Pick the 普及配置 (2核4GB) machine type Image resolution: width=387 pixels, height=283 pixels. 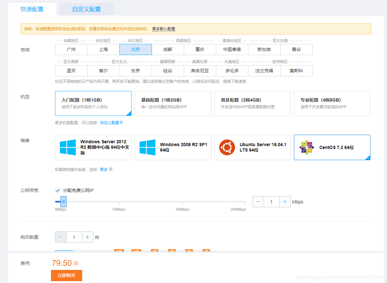[253, 103]
